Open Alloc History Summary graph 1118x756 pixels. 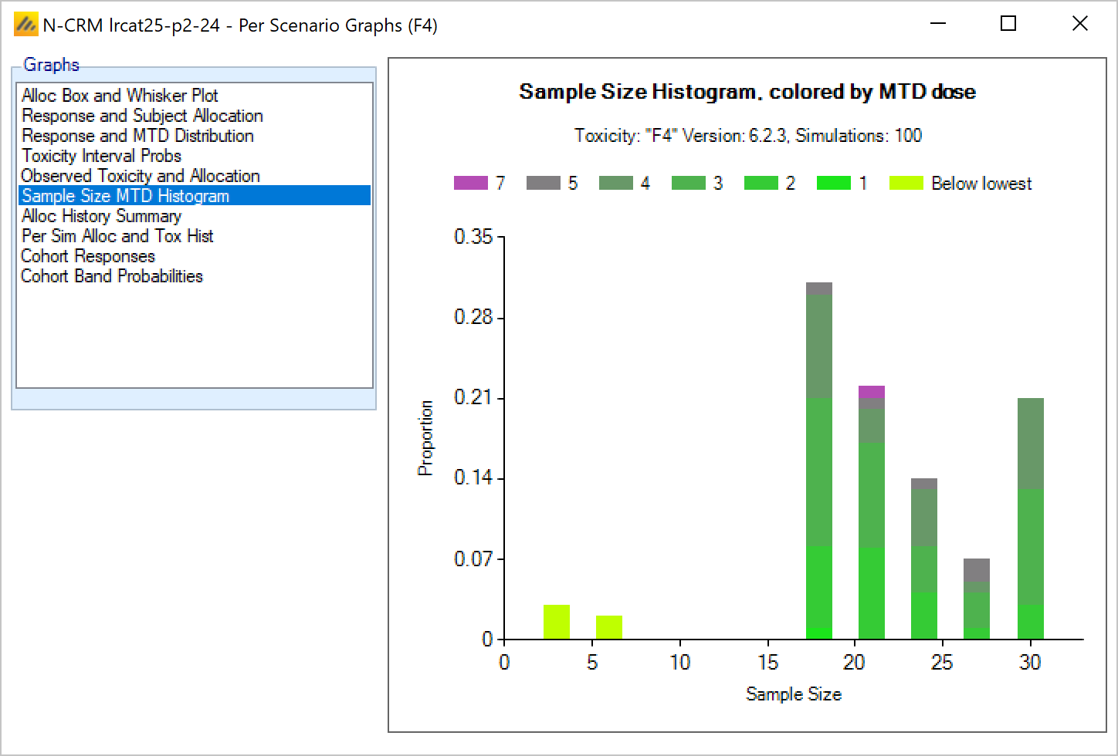point(101,216)
